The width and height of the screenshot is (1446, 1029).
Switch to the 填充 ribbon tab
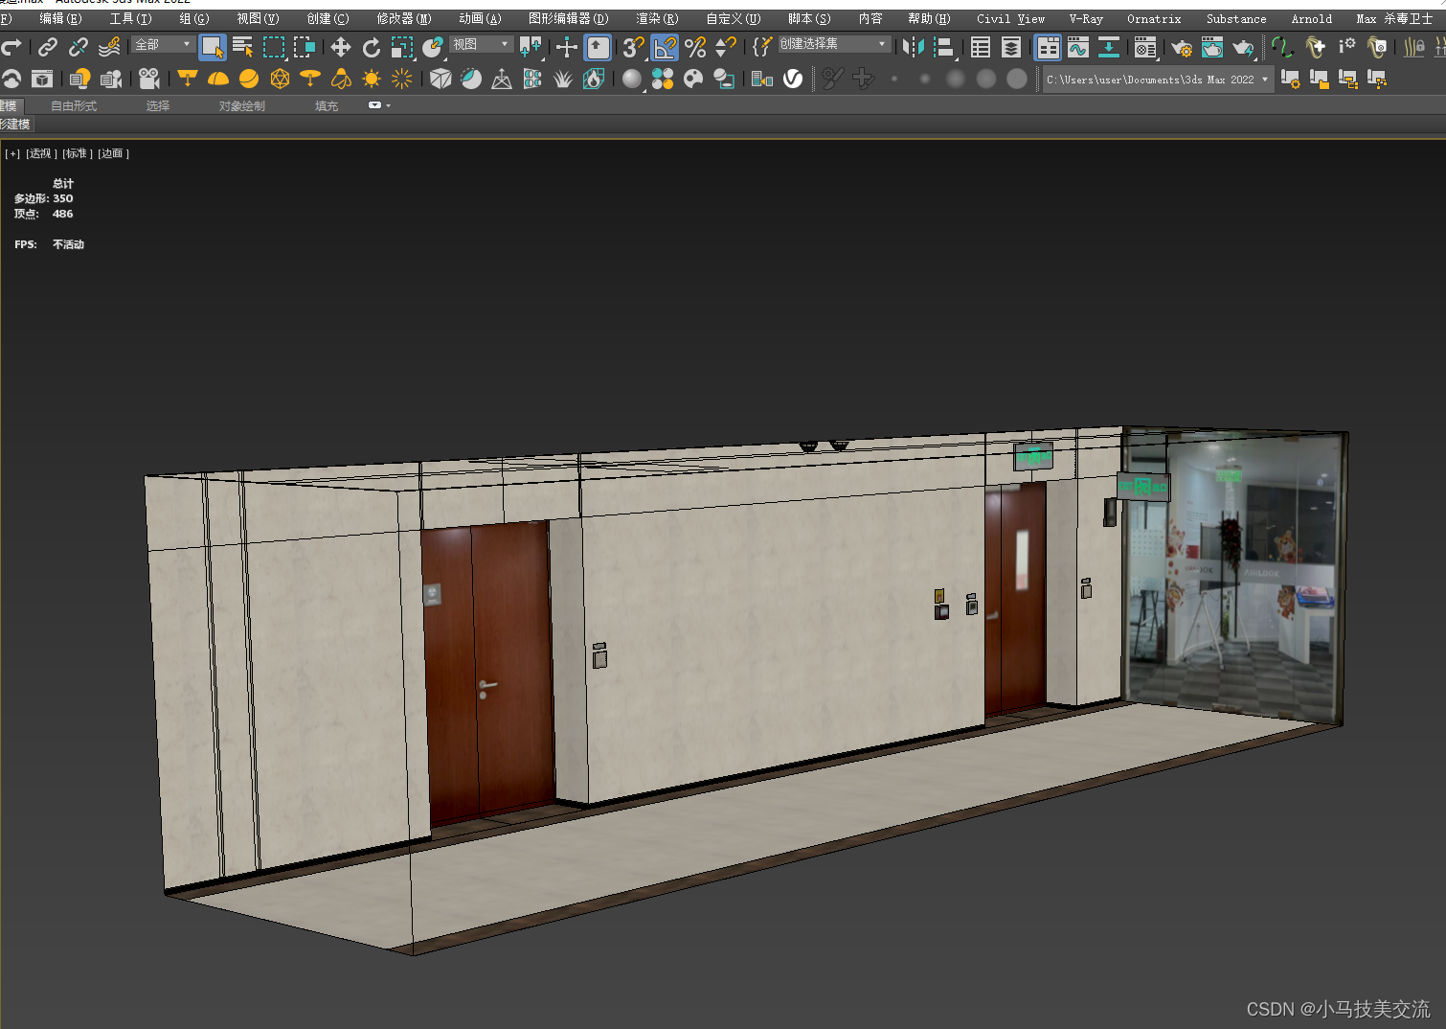327,106
